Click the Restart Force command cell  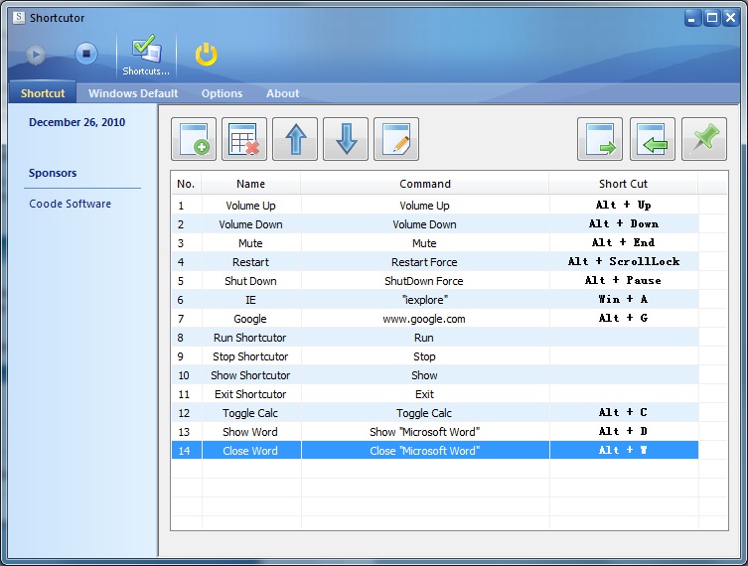[424, 262]
